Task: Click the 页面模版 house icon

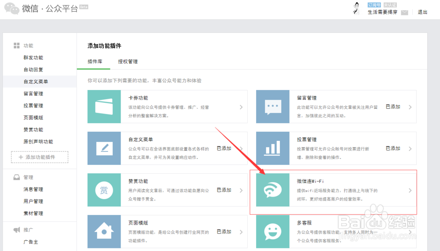Action: (x=104, y=232)
